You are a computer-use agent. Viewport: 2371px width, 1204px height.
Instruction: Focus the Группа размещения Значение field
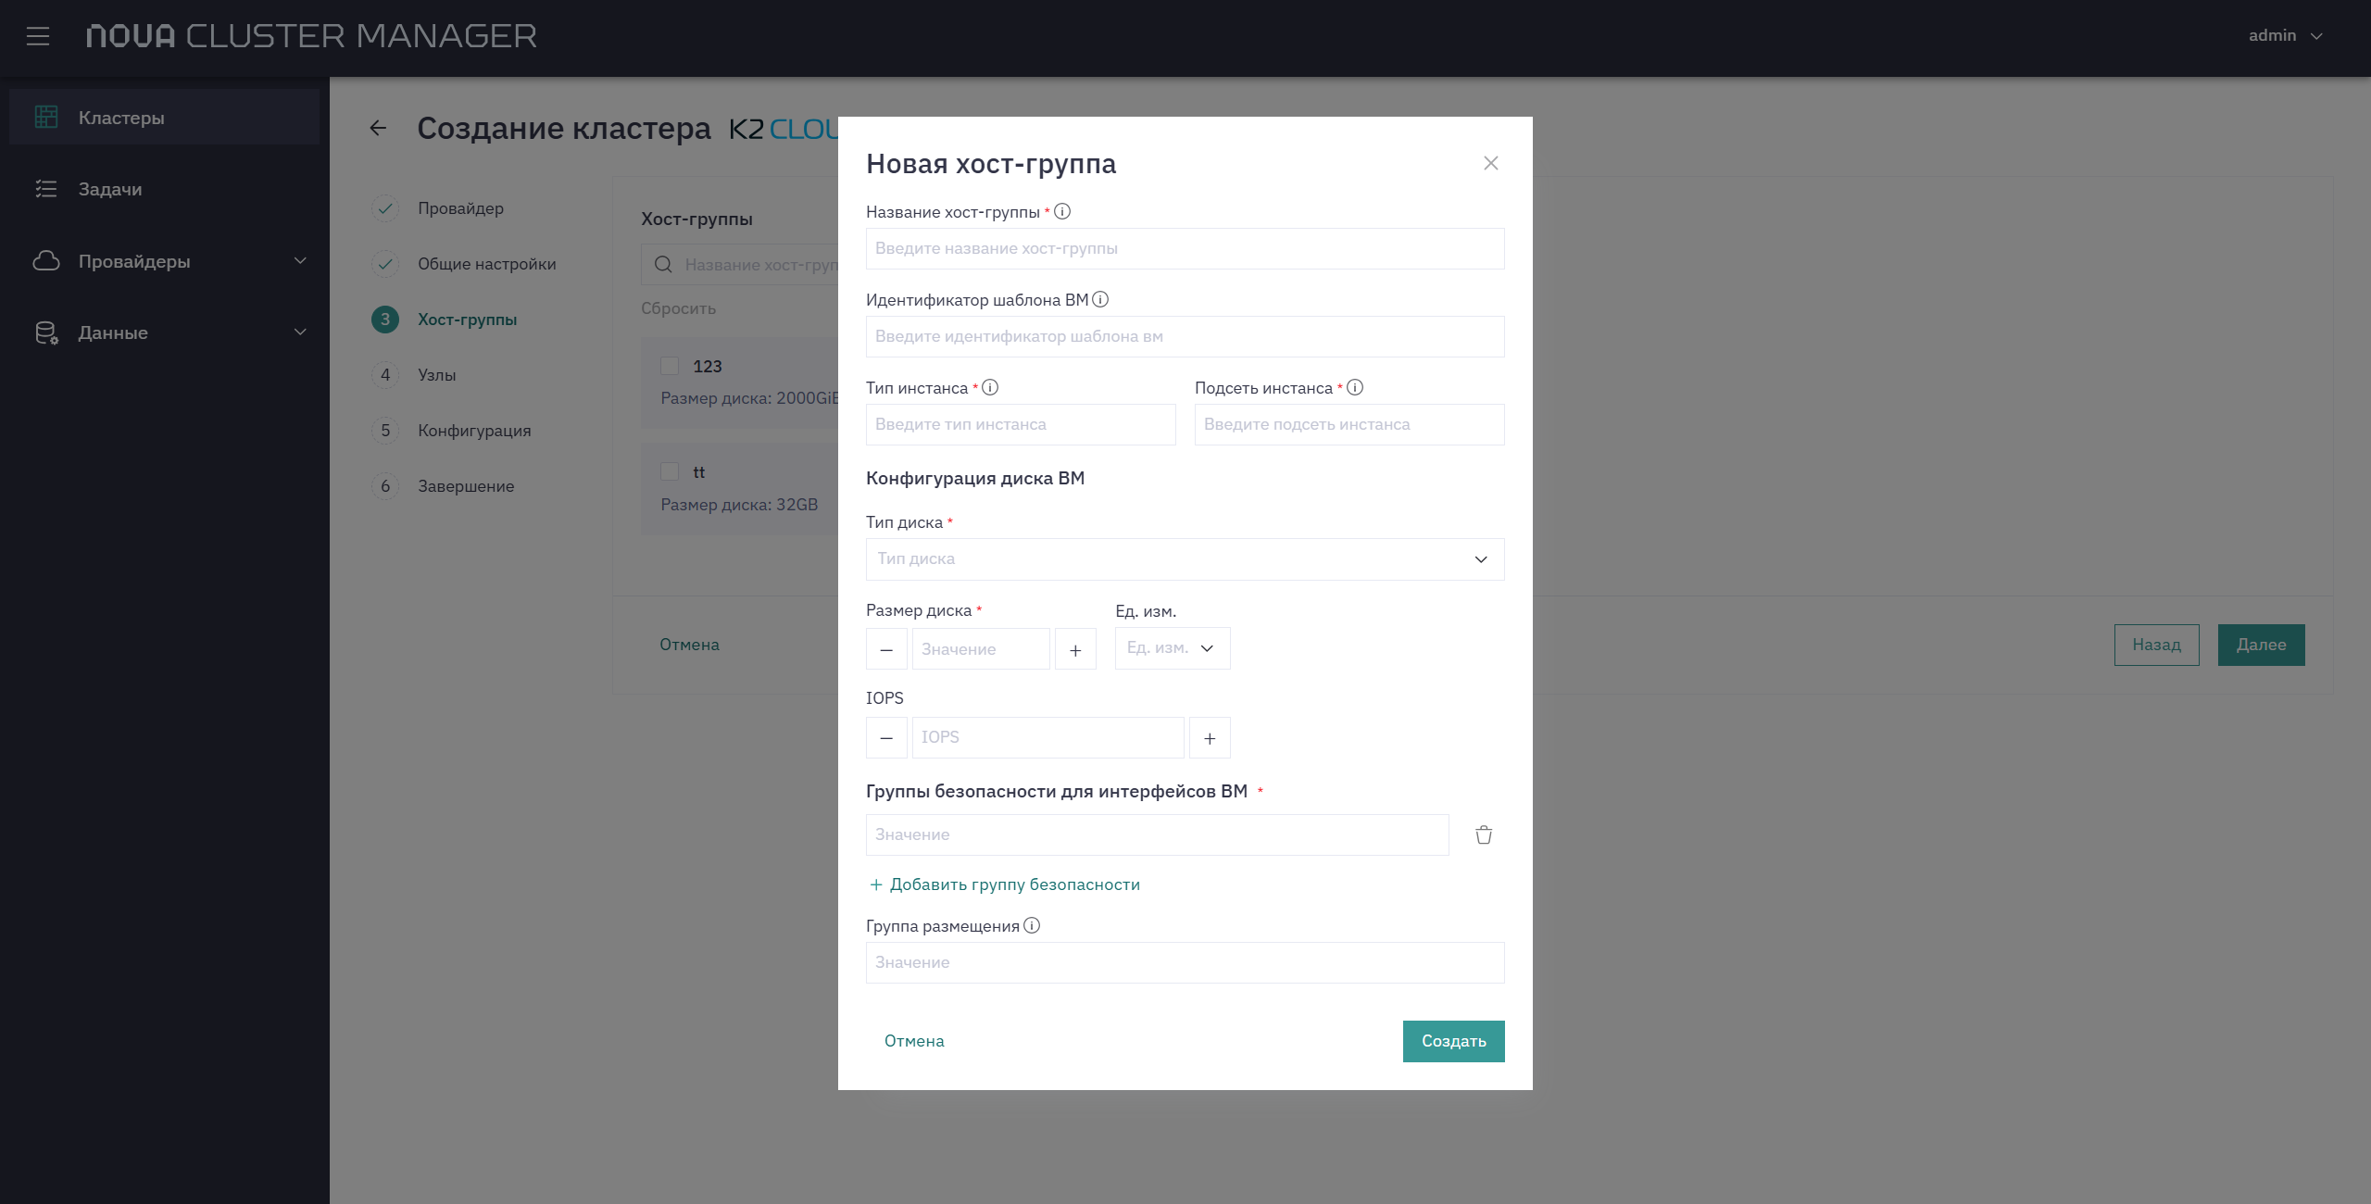tap(1185, 962)
